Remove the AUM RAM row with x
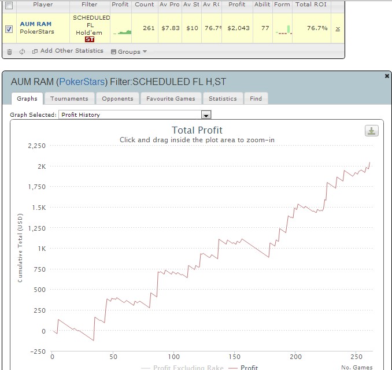Image resolution: width=392 pixels, height=370 pixels. (338, 29)
